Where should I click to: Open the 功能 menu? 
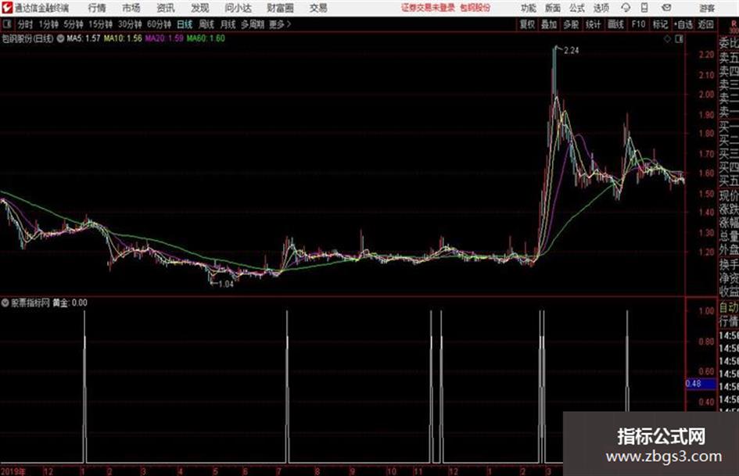click(529, 8)
